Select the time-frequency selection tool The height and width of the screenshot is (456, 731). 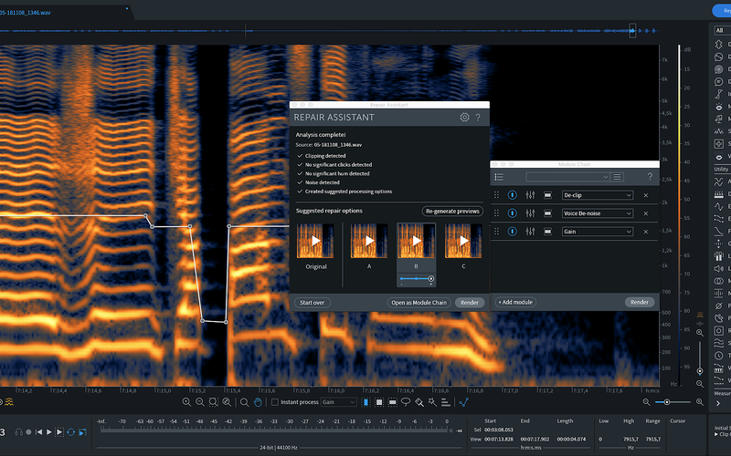coord(379,402)
